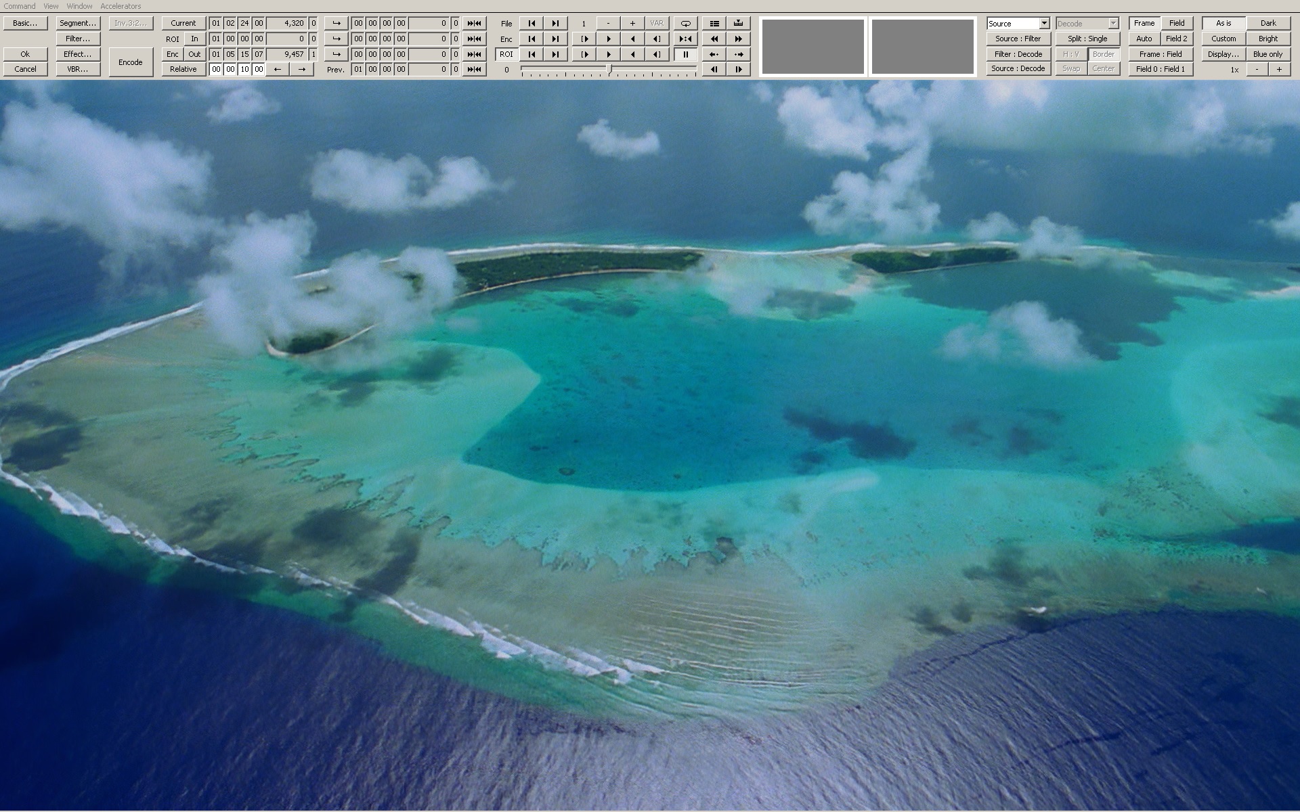The height and width of the screenshot is (812, 1300).
Task: Open the list view icon
Action: 714,23
